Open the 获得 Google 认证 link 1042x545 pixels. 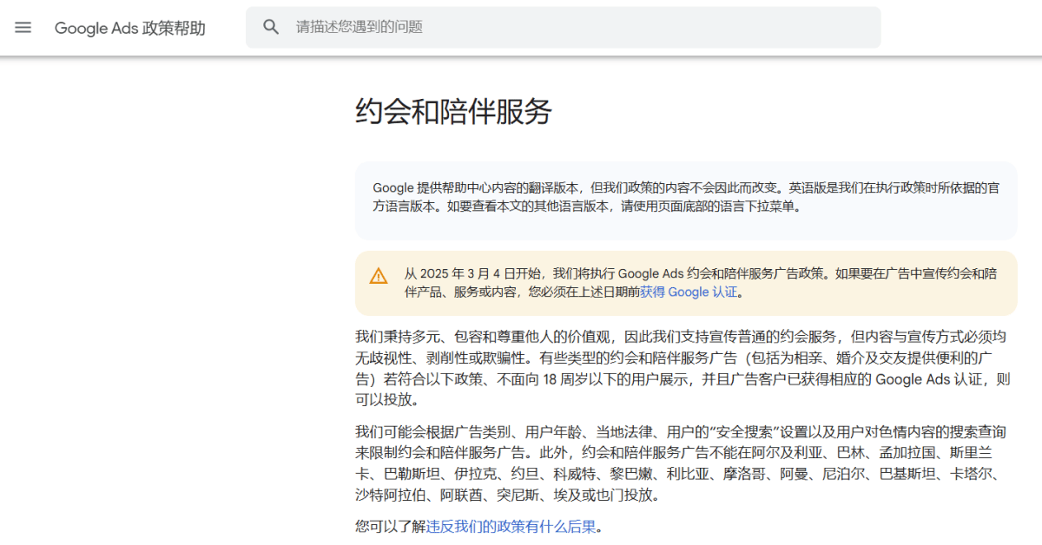689,292
